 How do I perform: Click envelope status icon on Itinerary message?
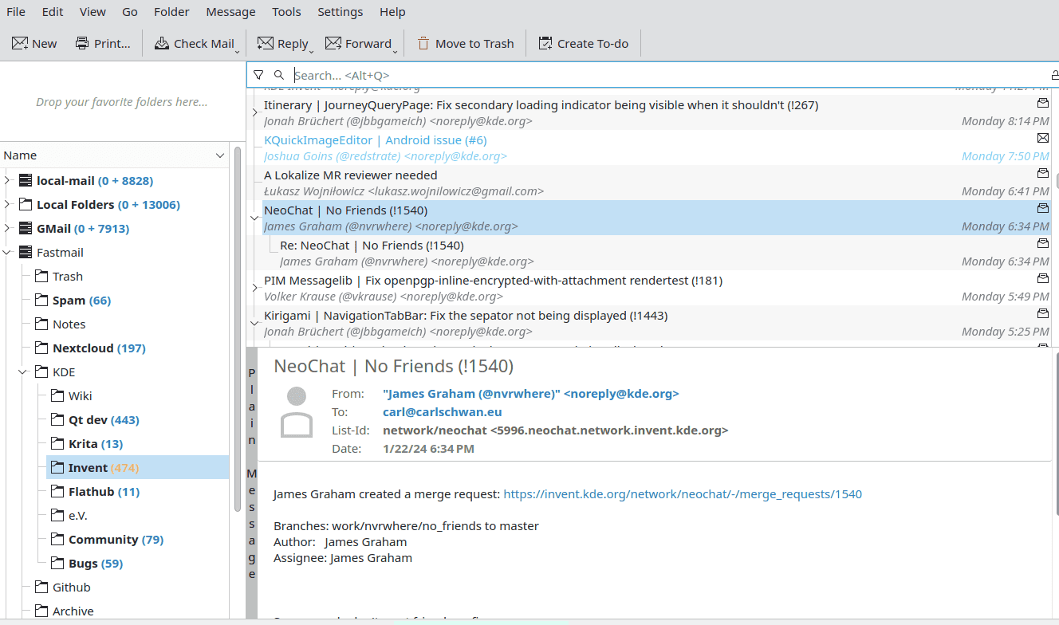click(1042, 103)
